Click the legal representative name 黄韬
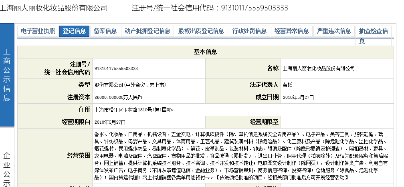404x187 pixels. coord(288,85)
